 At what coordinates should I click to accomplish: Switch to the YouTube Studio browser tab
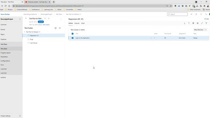click(38, 2)
